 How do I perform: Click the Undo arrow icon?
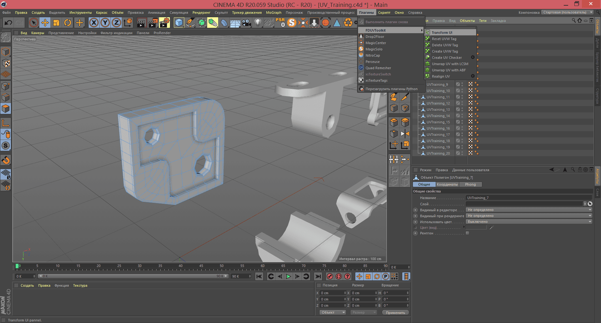[8, 23]
